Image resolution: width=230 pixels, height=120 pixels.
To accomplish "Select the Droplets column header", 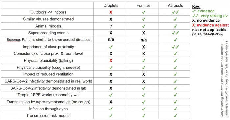I will [111, 6].
